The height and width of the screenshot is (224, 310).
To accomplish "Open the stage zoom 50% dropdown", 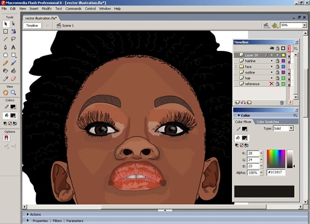I will click(304, 25).
